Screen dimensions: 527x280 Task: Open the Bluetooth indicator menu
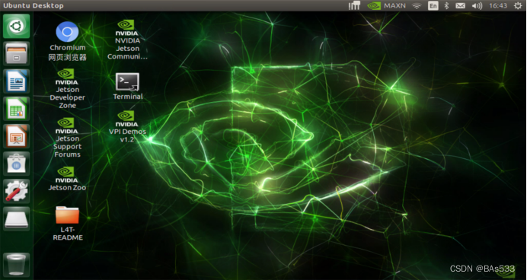click(447, 6)
